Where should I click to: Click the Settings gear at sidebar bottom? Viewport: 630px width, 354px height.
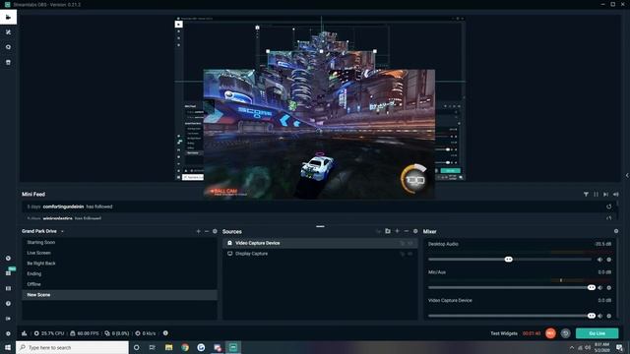[x=8, y=333]
